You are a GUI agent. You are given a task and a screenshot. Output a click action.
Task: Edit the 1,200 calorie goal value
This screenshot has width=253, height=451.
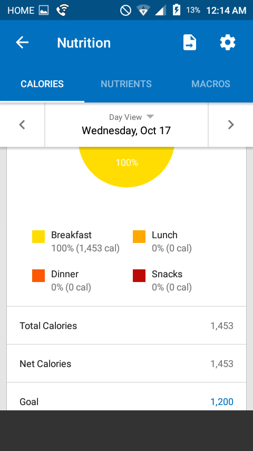click(222, 402)
